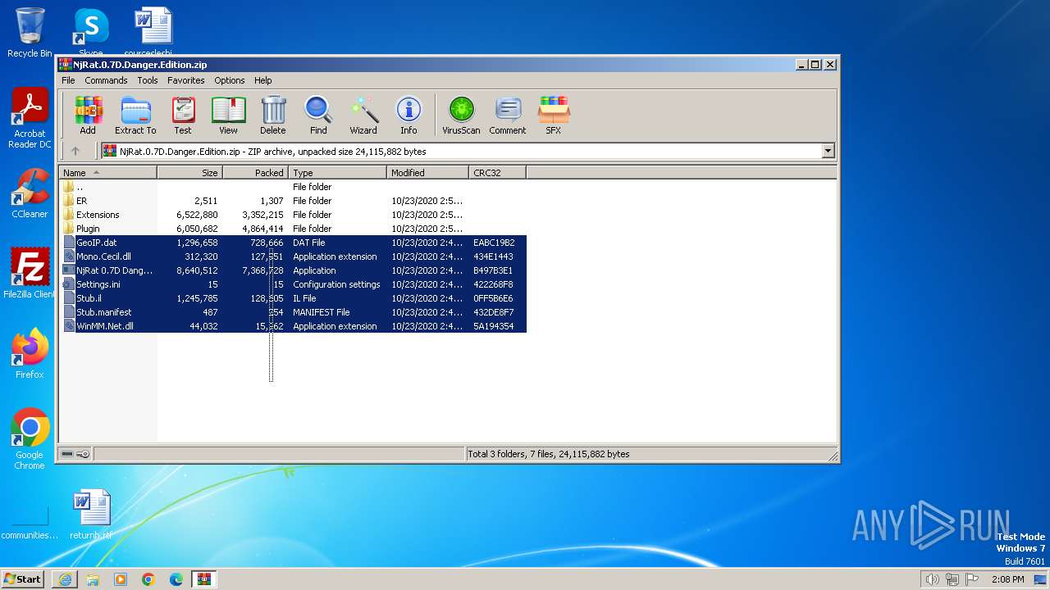Select the Plugin folder icon
This screenshot has height=590, width=1050.
click(x=69, y=229)
